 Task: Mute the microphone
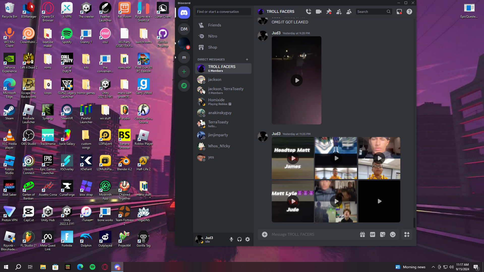(x=231, y=239)
